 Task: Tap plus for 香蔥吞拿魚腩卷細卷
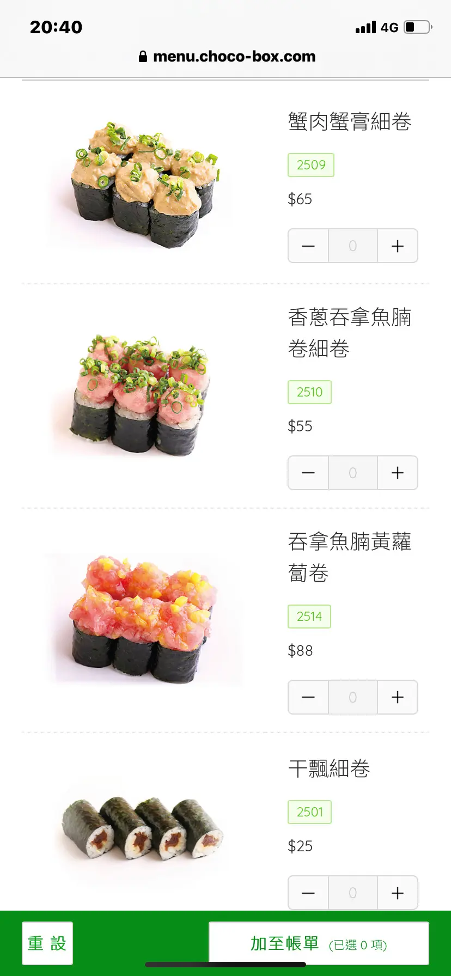(398, 473)
